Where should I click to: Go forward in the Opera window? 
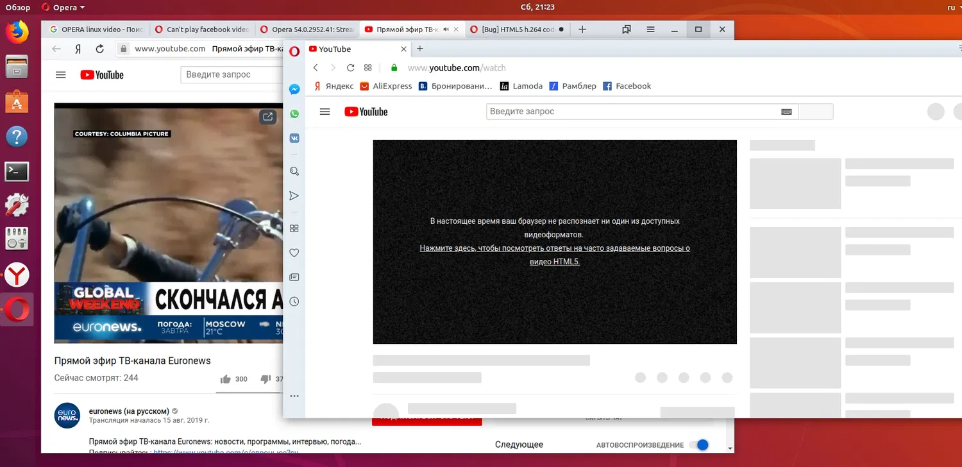coord(333,67)
